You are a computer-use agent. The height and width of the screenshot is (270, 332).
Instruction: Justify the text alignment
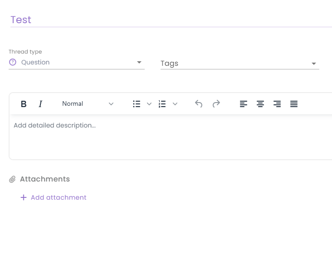294,104
